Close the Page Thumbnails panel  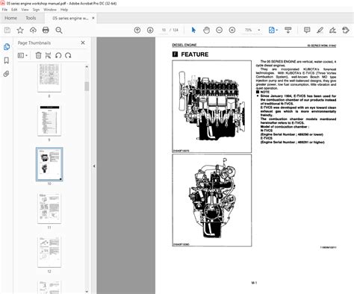pyautogui.click(x=83, y=43)
